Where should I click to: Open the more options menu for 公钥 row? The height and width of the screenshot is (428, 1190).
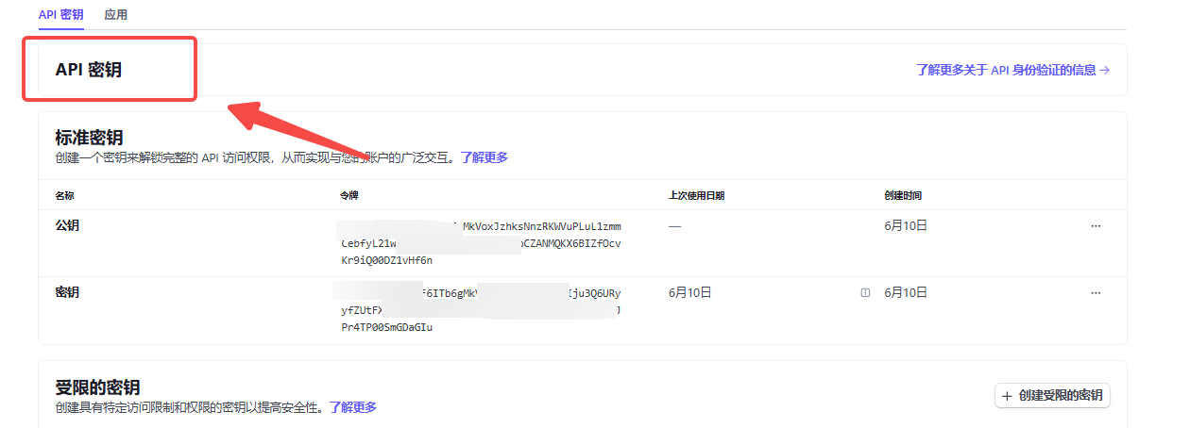1096,226
